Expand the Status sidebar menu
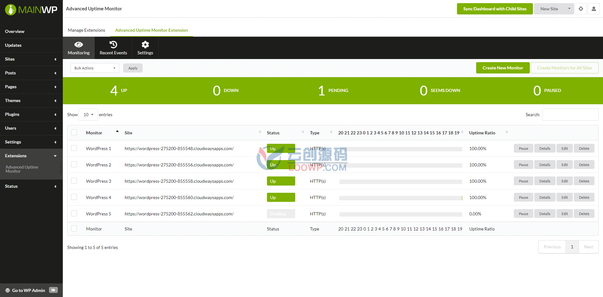The image size is (603, 297). (31, 186)
